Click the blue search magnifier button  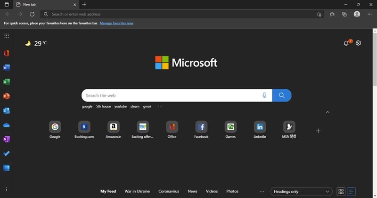point(282,95)
